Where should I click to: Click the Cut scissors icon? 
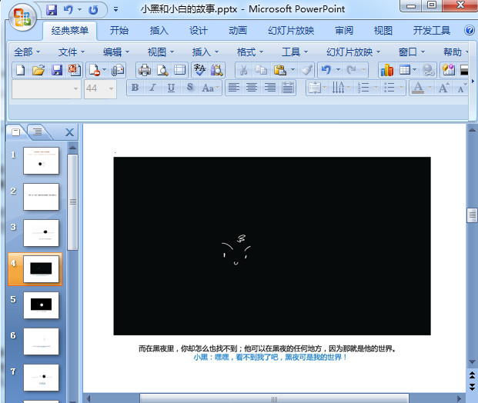(x=243, y=70)
